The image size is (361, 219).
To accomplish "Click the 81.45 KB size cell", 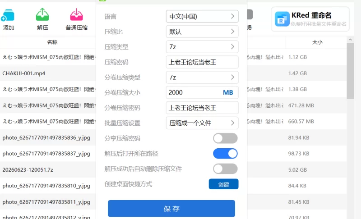I will pyautogui.click(x=299, y=202).
